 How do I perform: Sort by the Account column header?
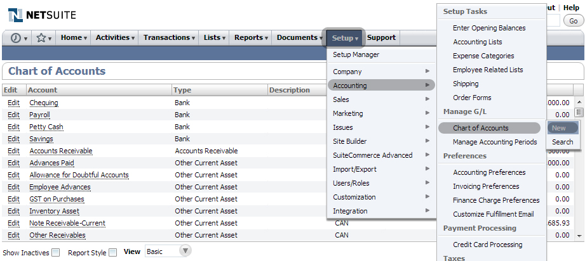tap(99, 90)
